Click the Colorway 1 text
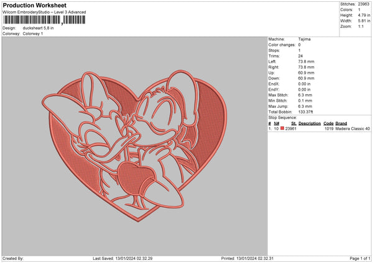The image size is (373, 263). tap(33, 33)
